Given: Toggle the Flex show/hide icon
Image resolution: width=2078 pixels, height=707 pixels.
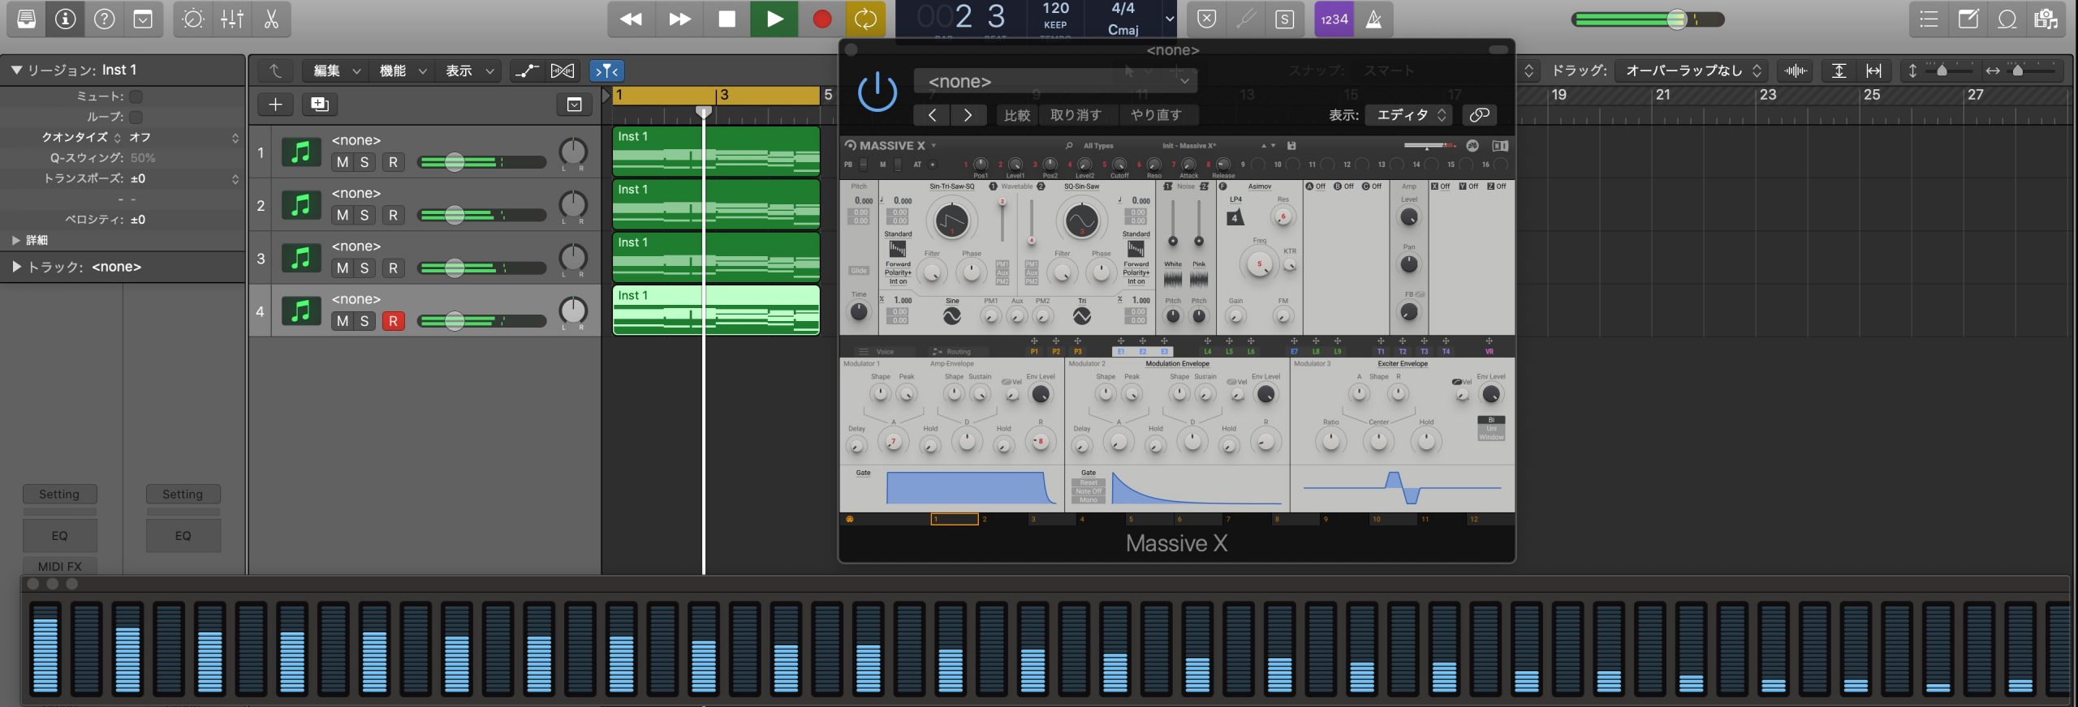Looking at the screenshot, I should tap(562, 71).
